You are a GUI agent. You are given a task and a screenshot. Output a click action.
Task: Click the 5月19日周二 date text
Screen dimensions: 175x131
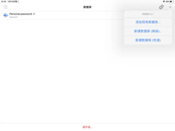pyautogui.click(x=13, y=2)
